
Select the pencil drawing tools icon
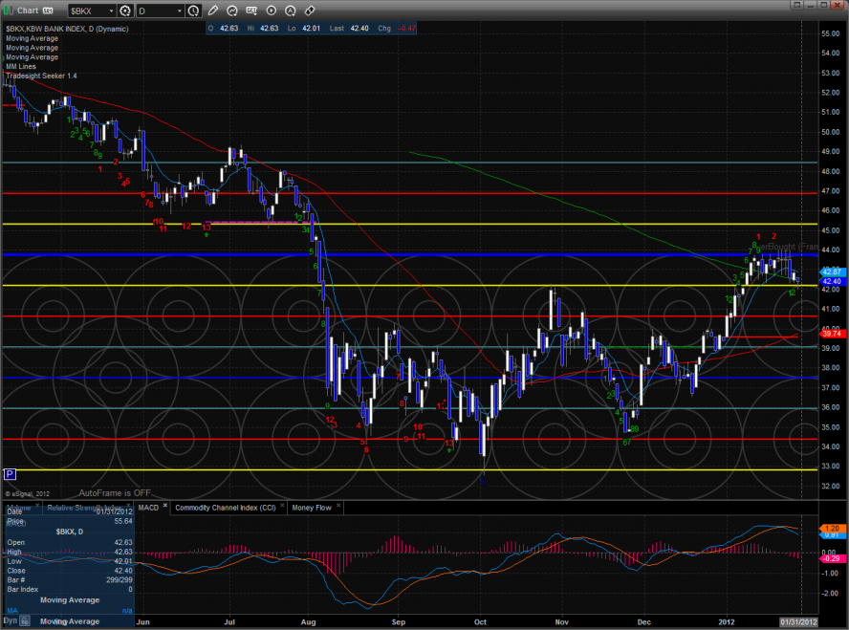(213, 11)
